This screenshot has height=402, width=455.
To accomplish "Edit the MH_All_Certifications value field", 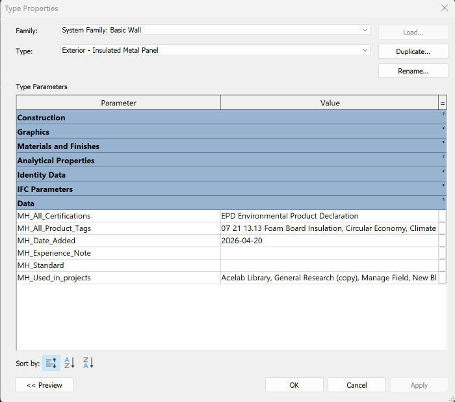I will [330, 216].
